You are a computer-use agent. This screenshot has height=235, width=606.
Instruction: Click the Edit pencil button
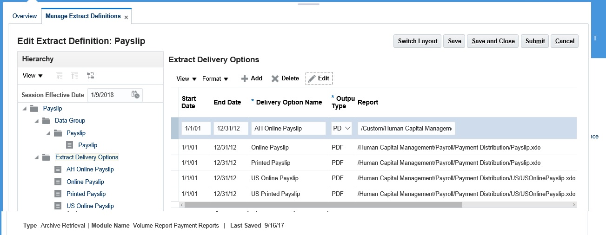click(x=319, y=78)
